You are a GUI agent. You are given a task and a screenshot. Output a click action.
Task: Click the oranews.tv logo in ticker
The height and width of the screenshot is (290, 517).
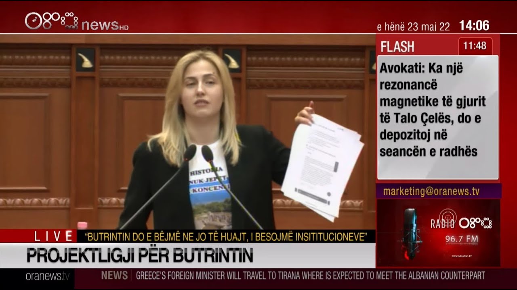click(x=48, y=276)
